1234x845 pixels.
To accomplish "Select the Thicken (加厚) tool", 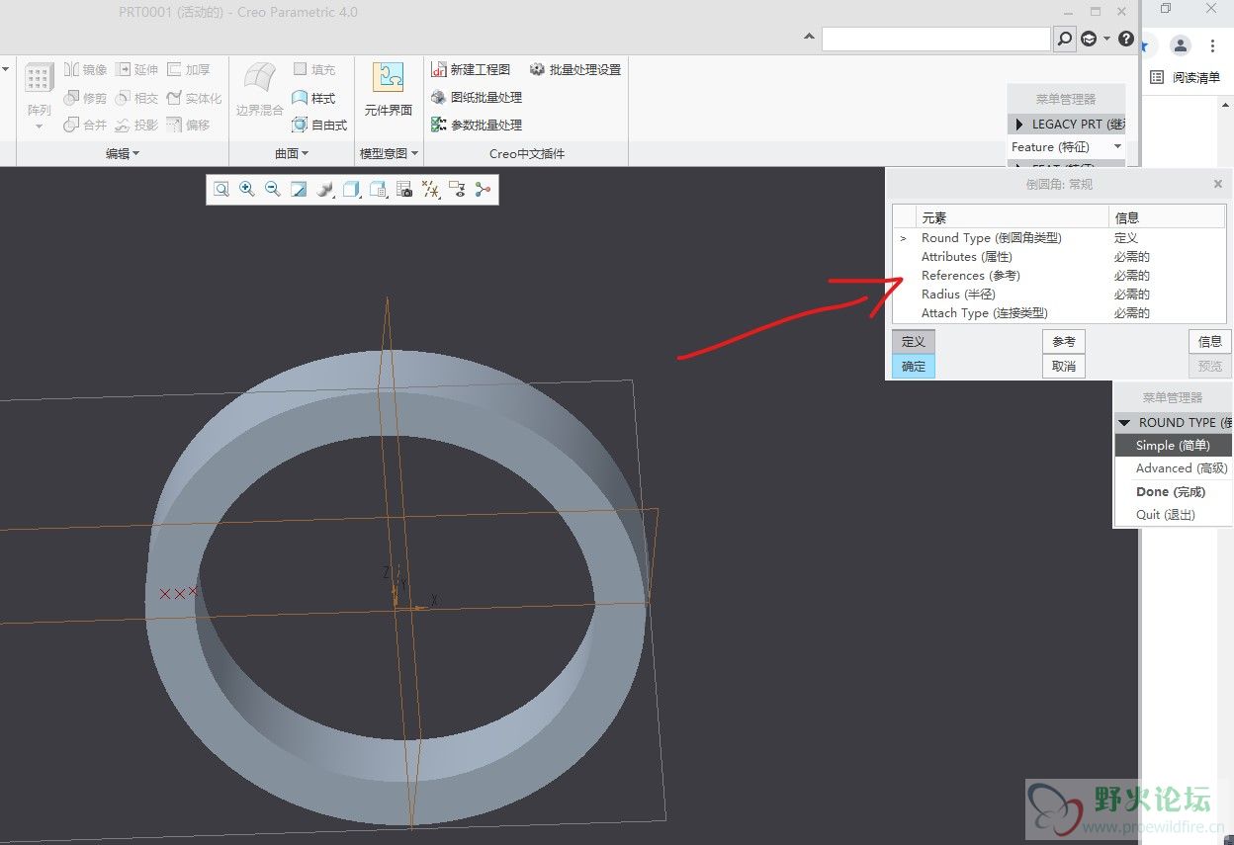I will pos(189,69).
